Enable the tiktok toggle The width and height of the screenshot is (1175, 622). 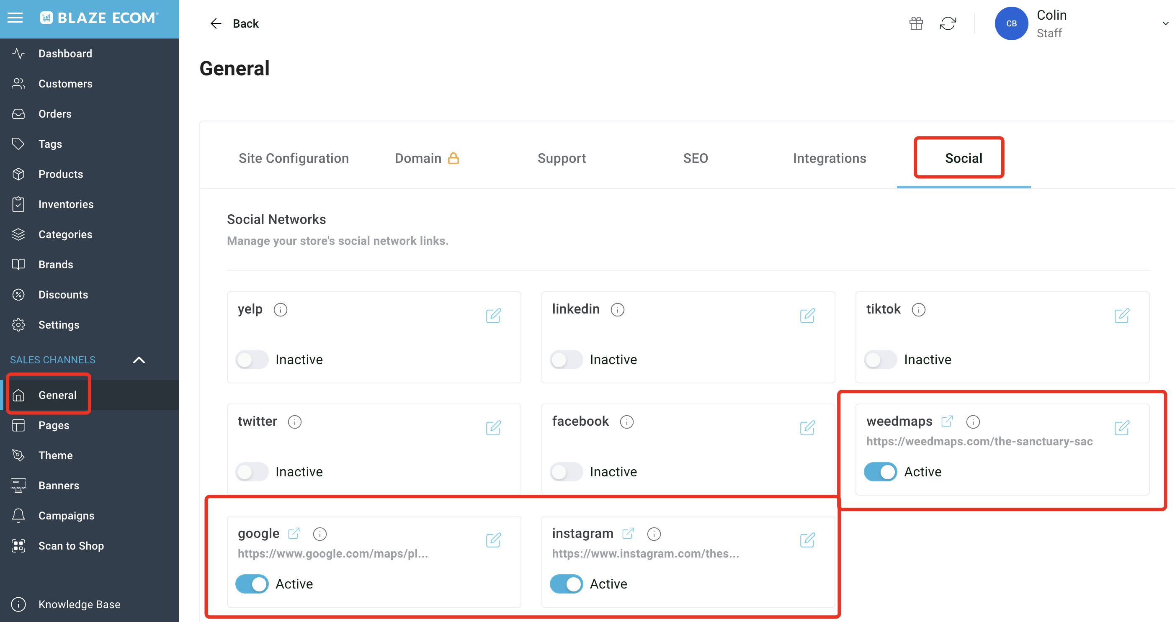point(880,360)
